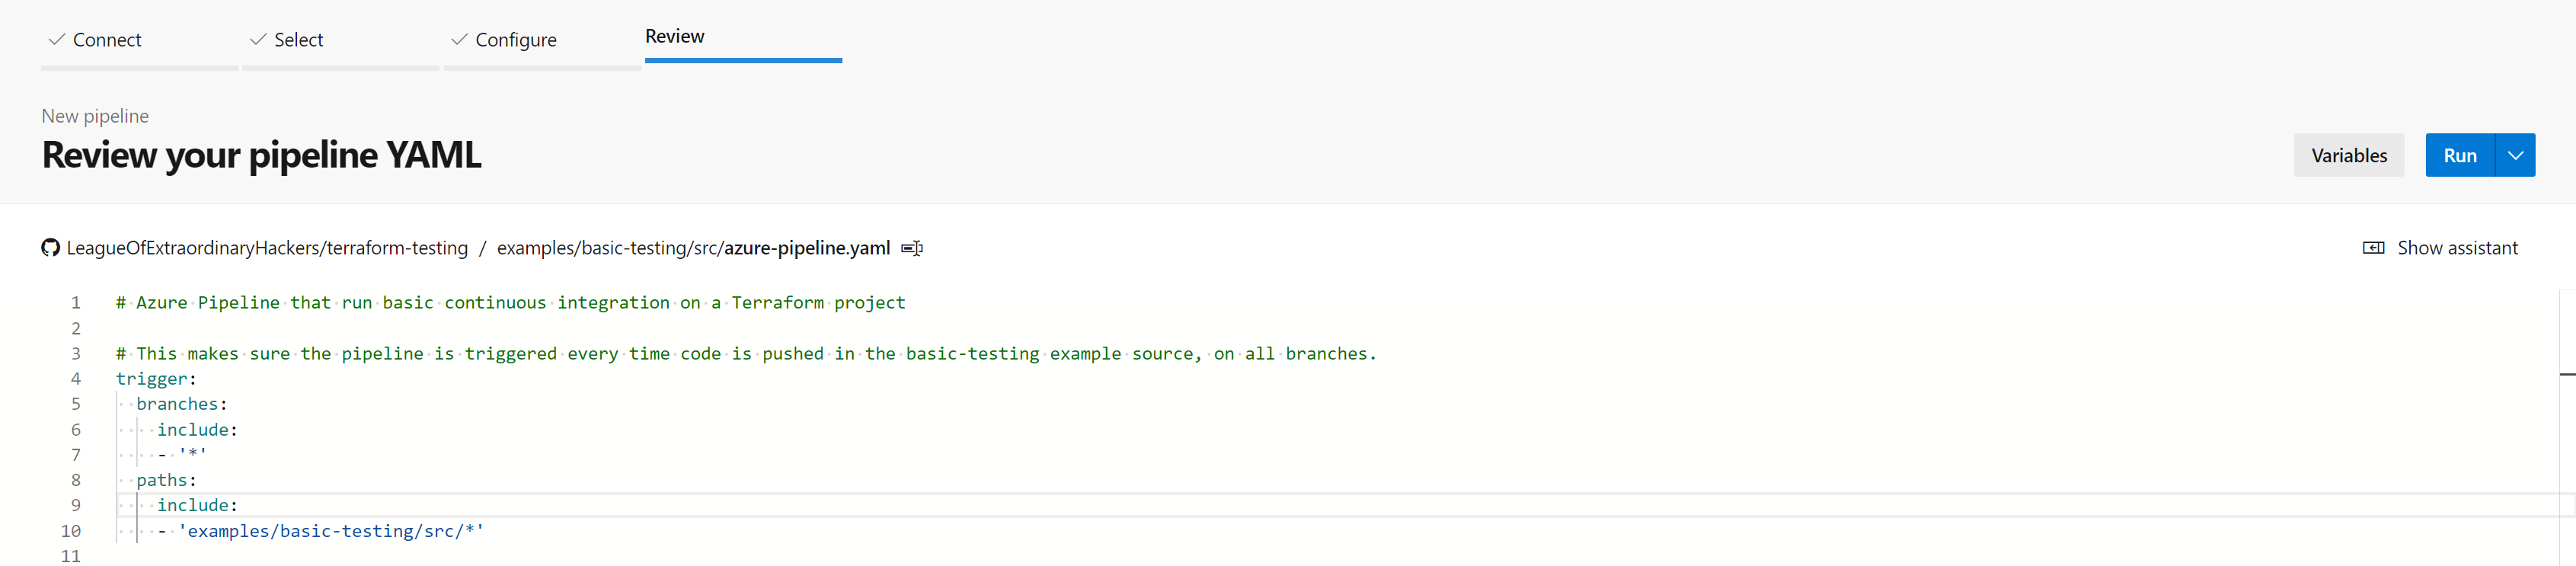Switch to the Review step tab
Screen dimensions: 2576x566
click(x=675, y=37)
